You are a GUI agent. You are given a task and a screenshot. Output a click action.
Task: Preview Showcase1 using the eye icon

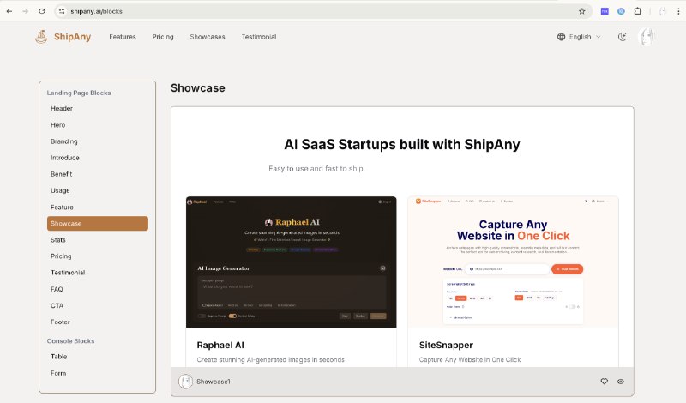point(620,382)
